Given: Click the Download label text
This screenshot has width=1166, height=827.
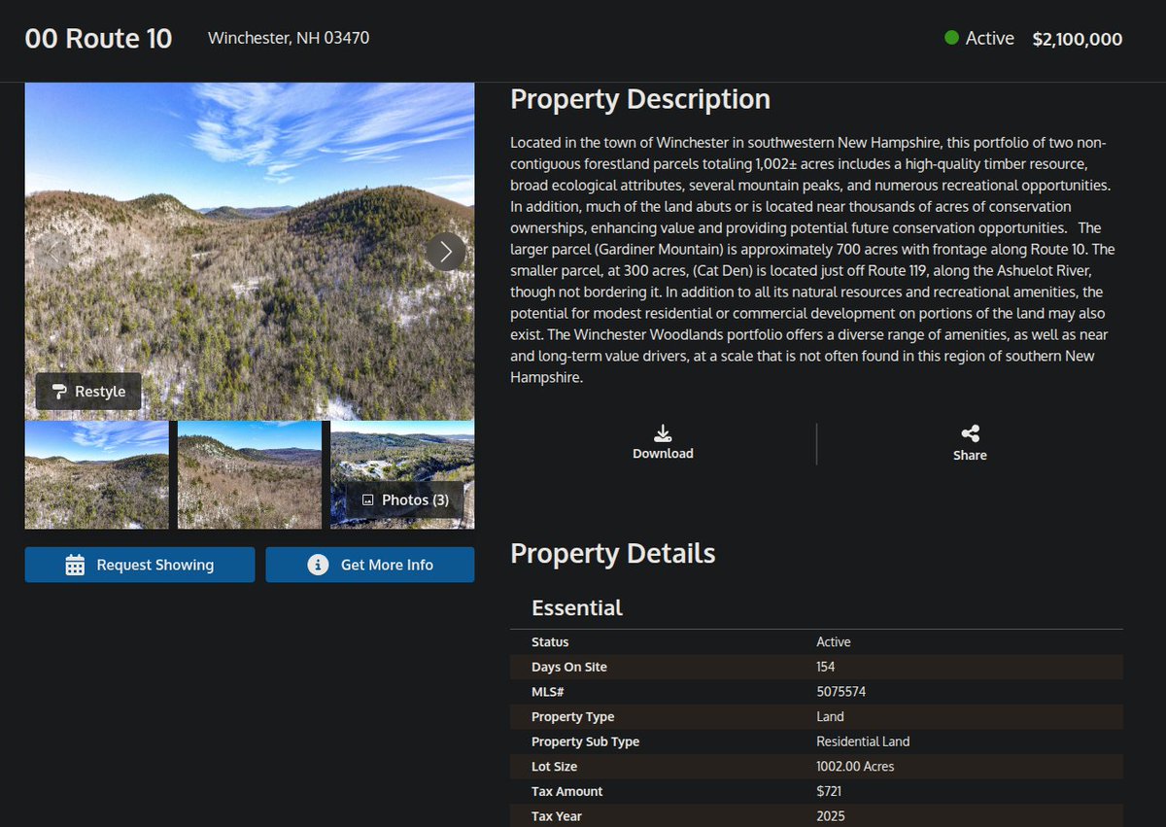Looking at the screenshot, I should (663, 454).
